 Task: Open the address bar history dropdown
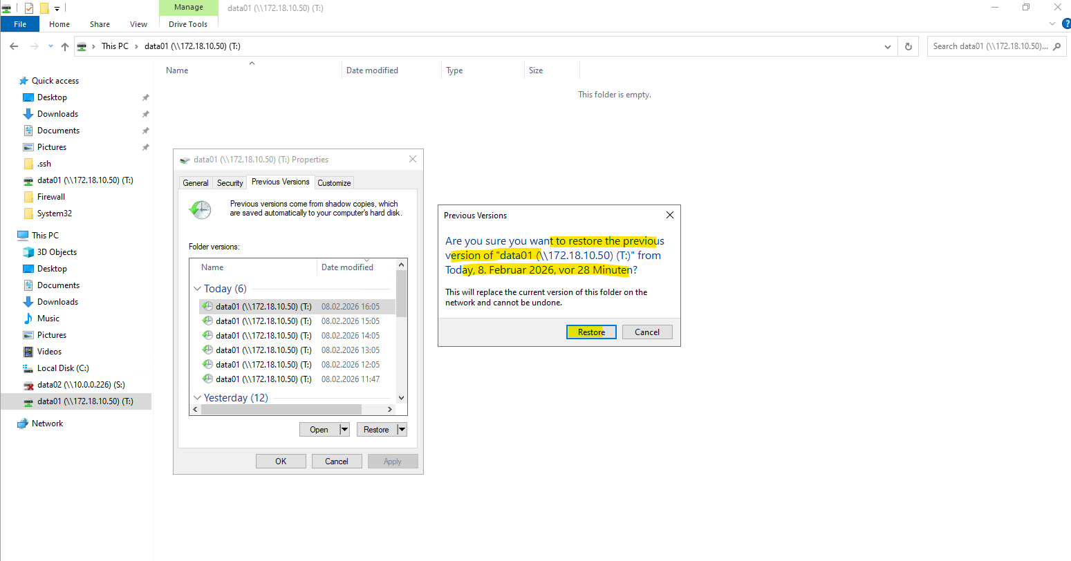pos(888,46)
